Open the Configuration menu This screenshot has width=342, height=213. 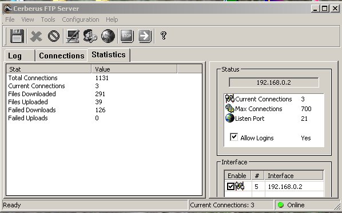click(81, 19)
